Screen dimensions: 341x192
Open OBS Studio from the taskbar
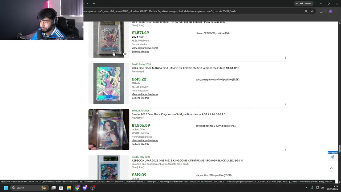pos(92,188)
